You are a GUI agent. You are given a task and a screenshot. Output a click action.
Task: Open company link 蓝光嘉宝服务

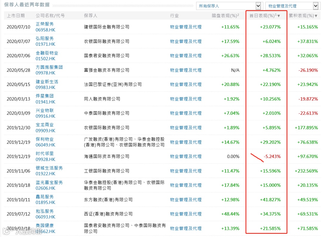(49, 183)
